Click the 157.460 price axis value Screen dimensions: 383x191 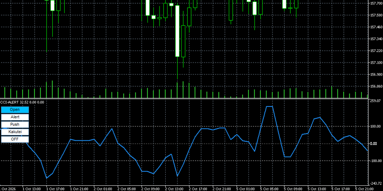click(x=376, y=27)
